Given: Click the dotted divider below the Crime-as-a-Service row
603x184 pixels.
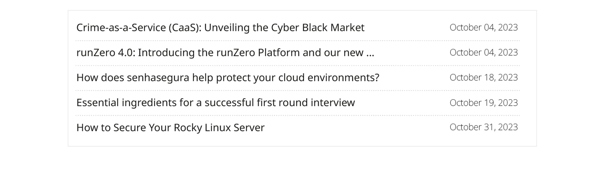Looking at the screenshot, I should pyautogui.click(x=297, y=41).
